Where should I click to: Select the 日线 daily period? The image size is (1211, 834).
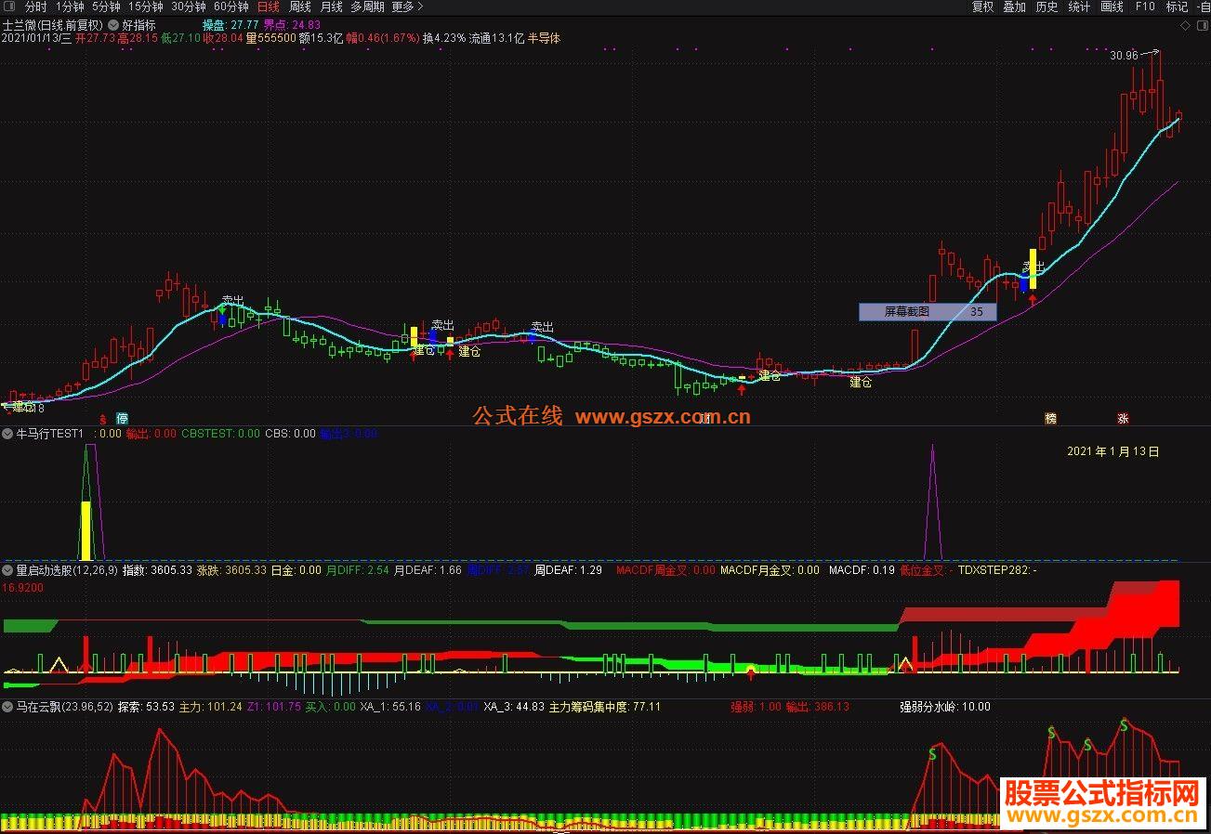coord(268,7)
